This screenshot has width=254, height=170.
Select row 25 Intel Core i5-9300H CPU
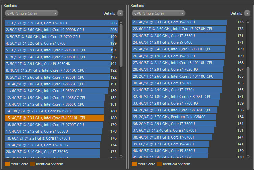point(188,49)
